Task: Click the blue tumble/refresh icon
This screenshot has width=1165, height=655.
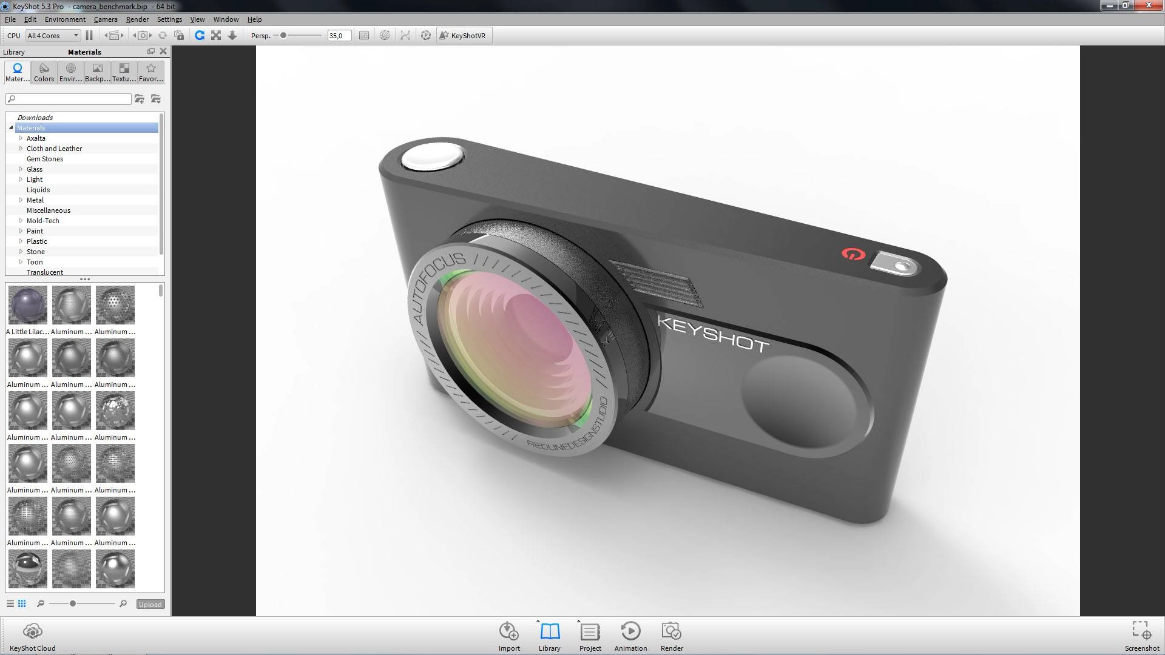Action: [x=199, y=36]
